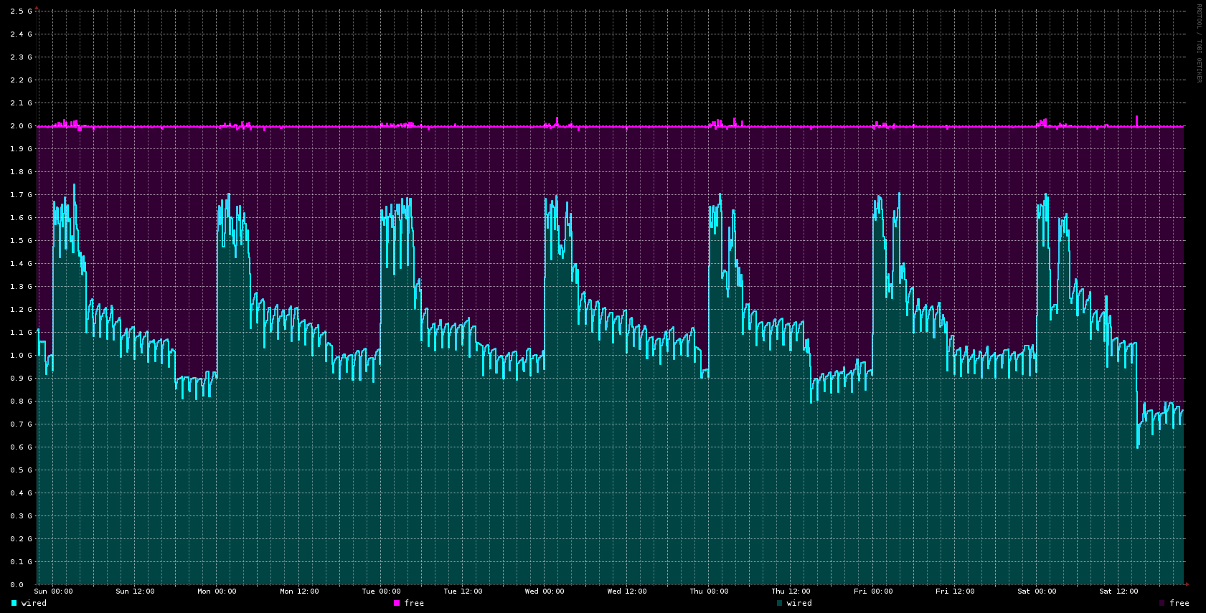Select the Wed 00:00 time label
The height and width of the screenshot is (613, 1206).
point(545,591)
